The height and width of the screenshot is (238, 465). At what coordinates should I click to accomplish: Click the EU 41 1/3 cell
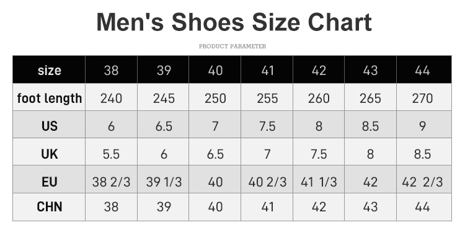tap(319, 179)
